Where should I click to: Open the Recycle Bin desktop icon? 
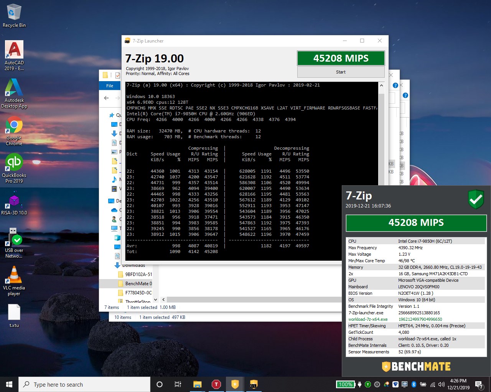tap(14, 16)
